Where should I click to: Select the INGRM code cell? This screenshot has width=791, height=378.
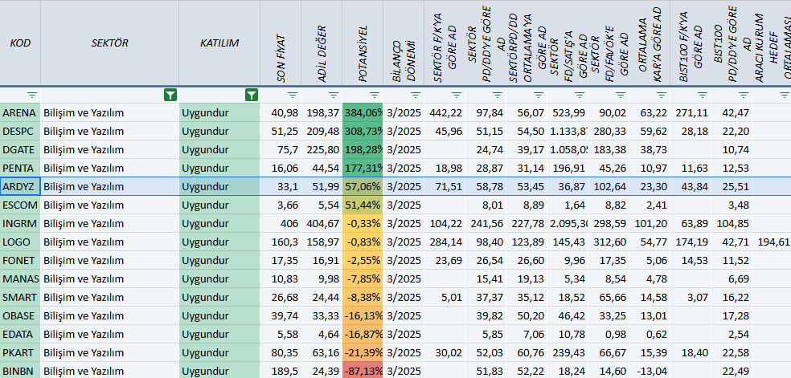pos(20,223)
